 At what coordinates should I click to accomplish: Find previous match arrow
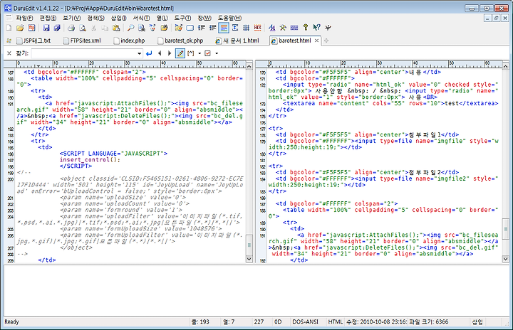coord(160,53)
